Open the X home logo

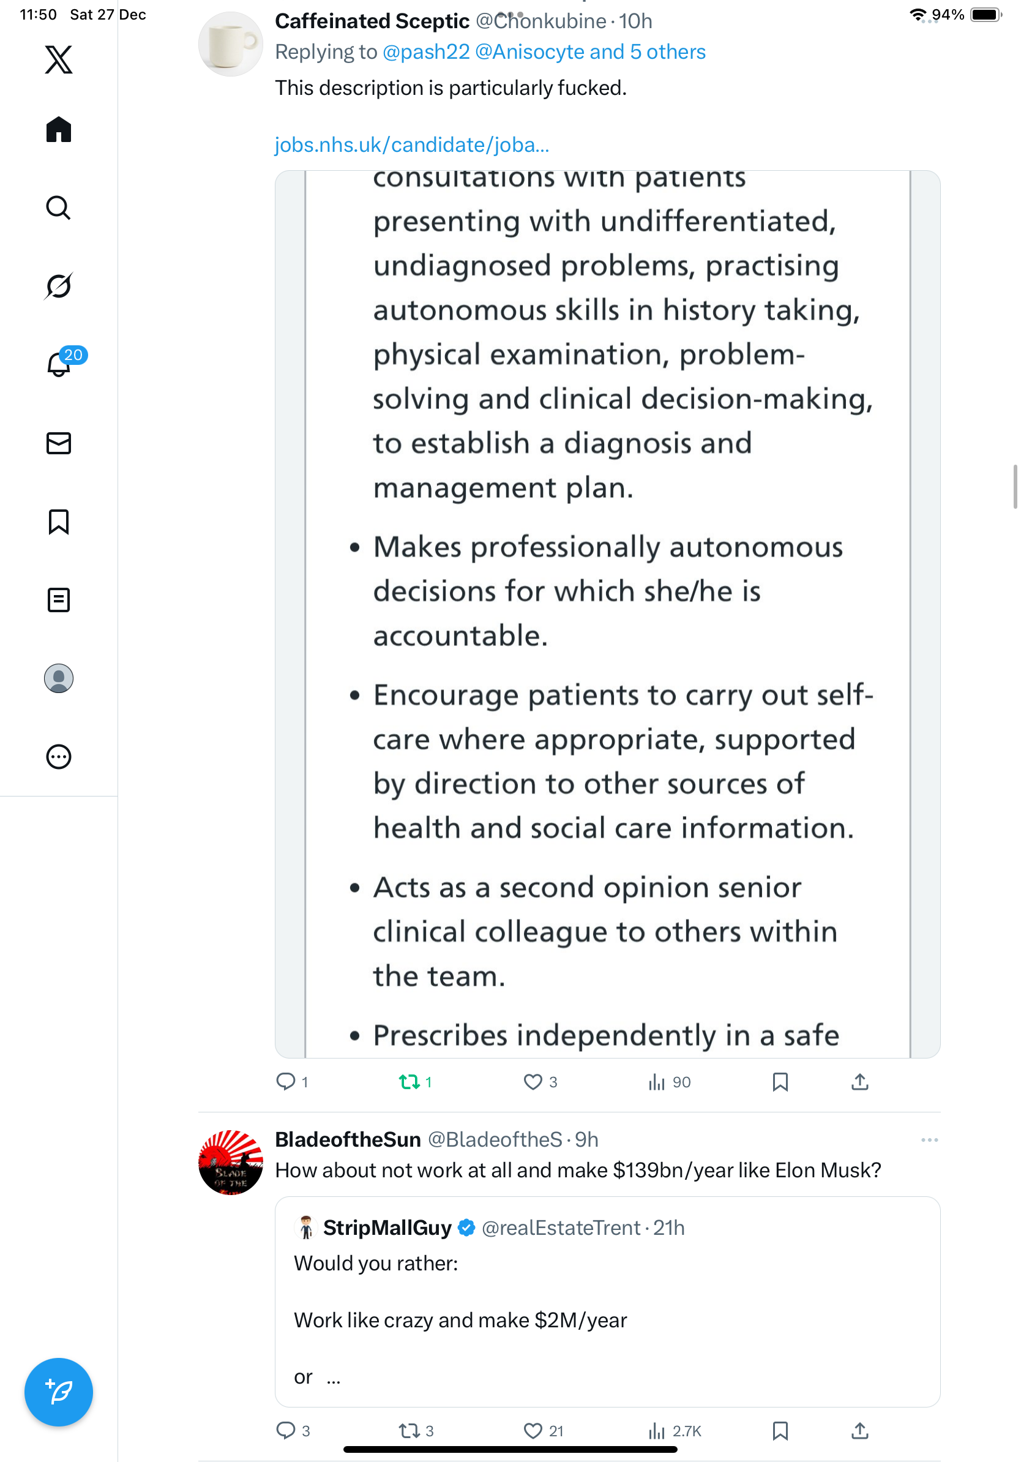click(x=59, y=60)
